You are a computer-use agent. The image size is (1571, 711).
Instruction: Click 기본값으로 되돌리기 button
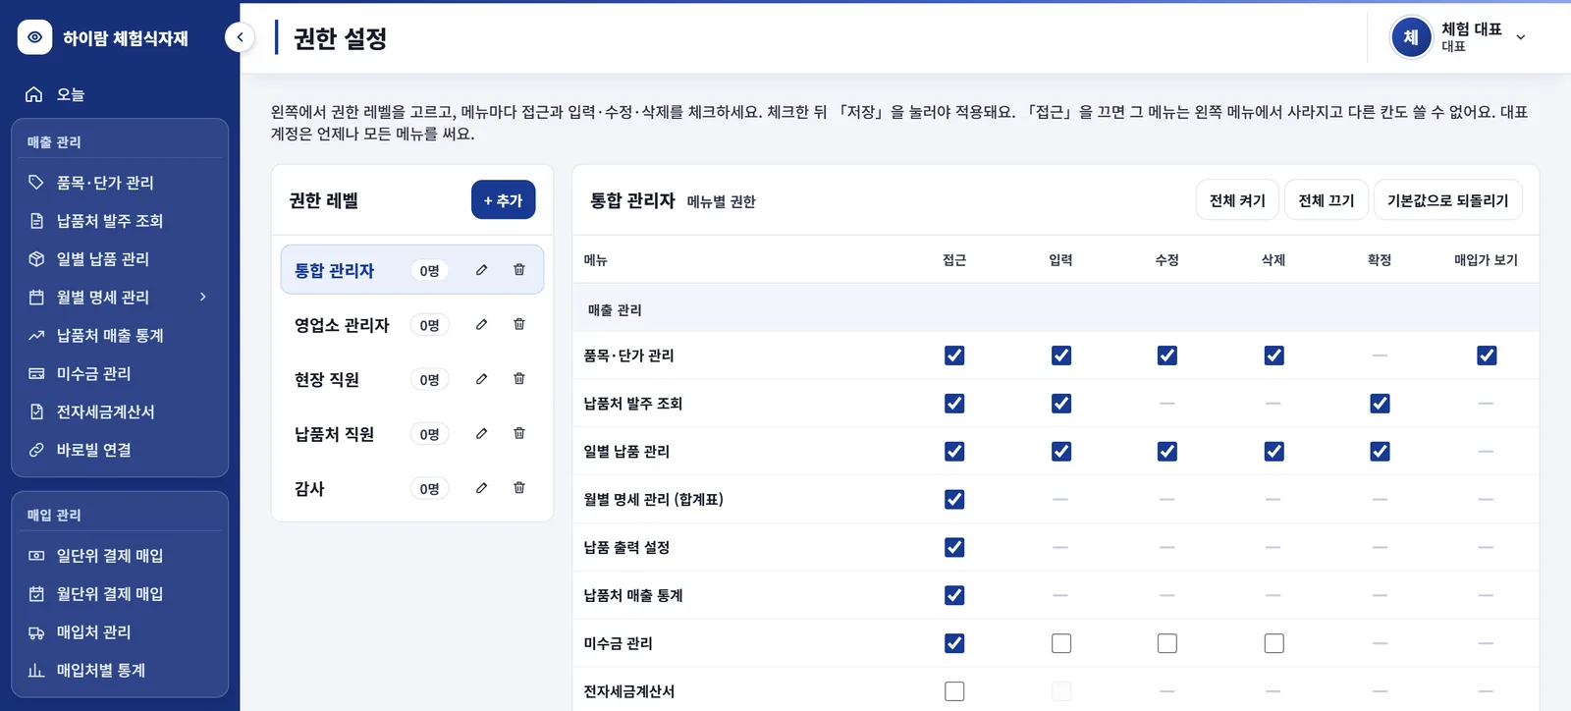tap(1447, 200)
